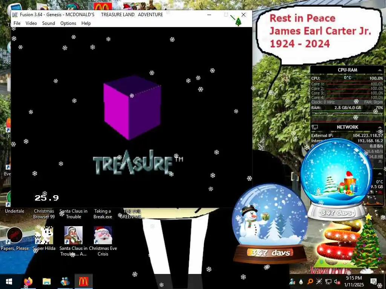Click the Core 4 usage bar
The image size is (386, 289).
point(347,97)
